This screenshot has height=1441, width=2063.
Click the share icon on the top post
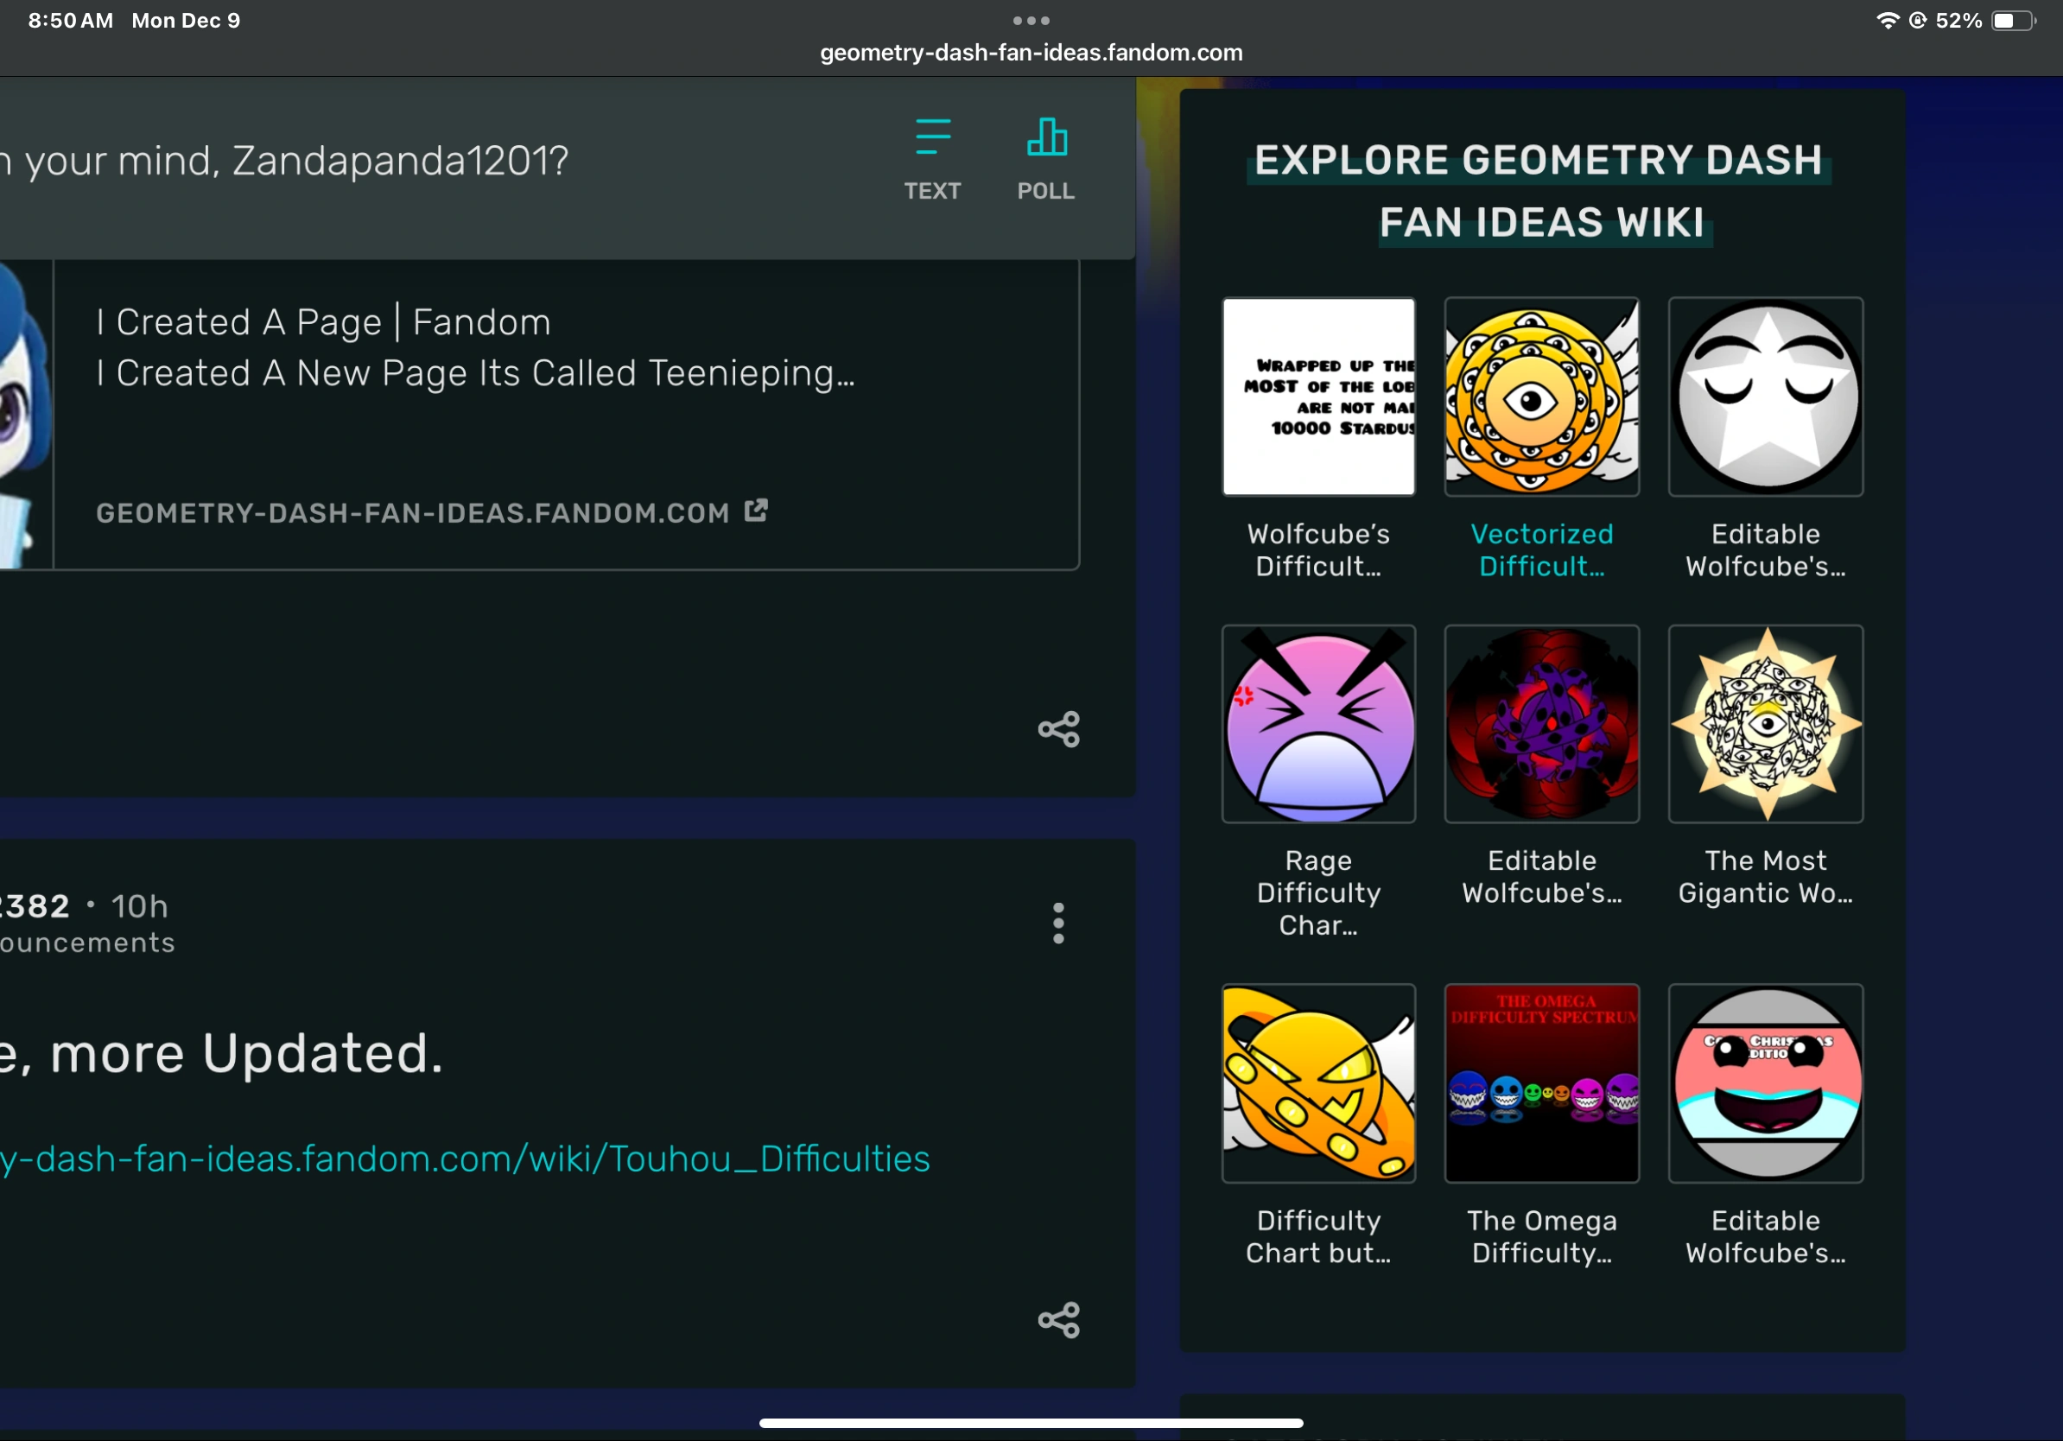[x=1058, y=729]
